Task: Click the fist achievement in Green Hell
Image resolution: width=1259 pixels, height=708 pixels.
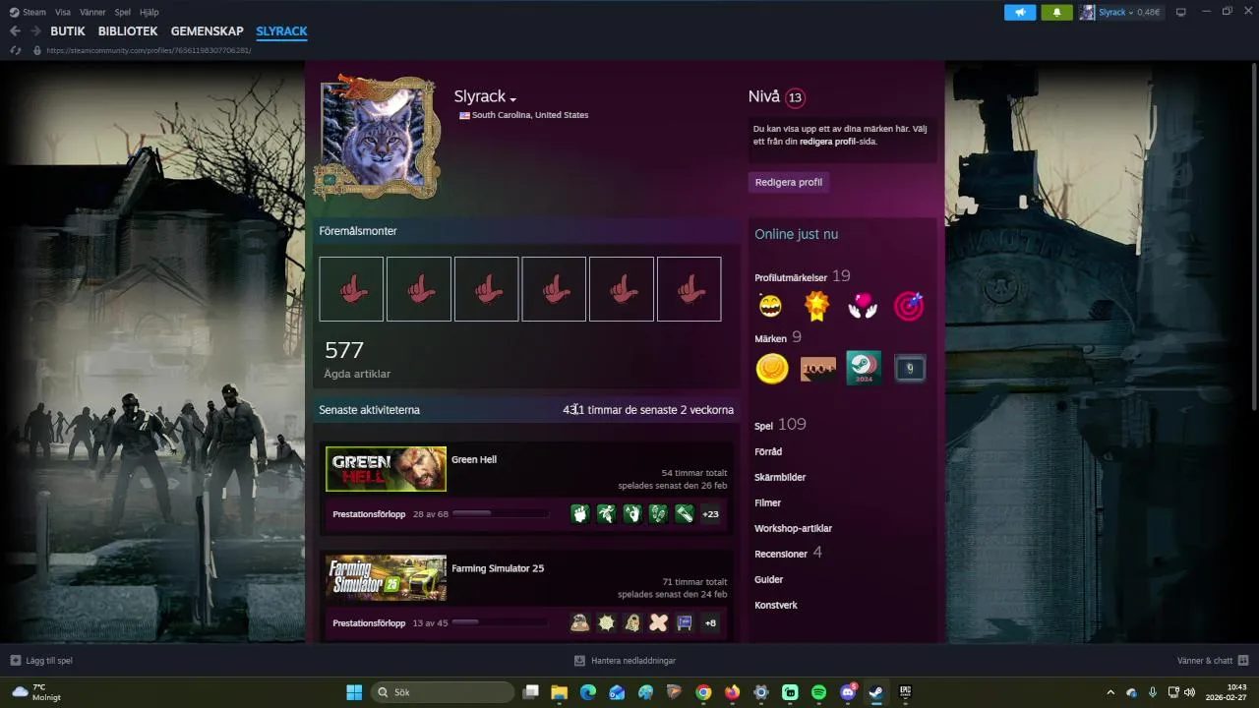Action: (x=580, y=513)
